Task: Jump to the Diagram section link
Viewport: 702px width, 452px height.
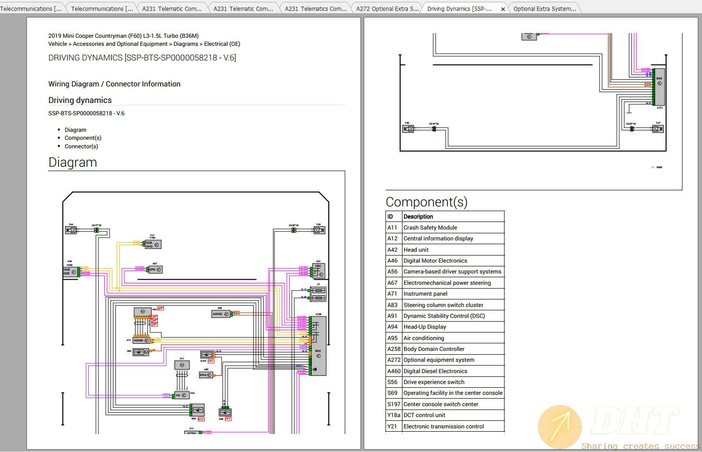Action: (76, 130)
